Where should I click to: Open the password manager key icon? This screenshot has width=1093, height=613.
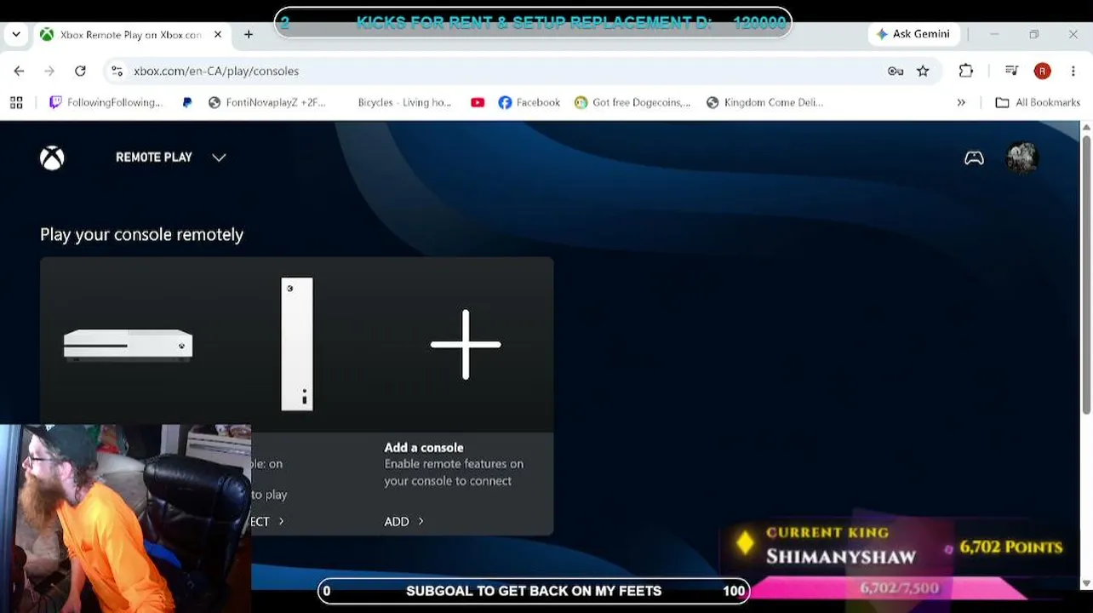[896, 72]
